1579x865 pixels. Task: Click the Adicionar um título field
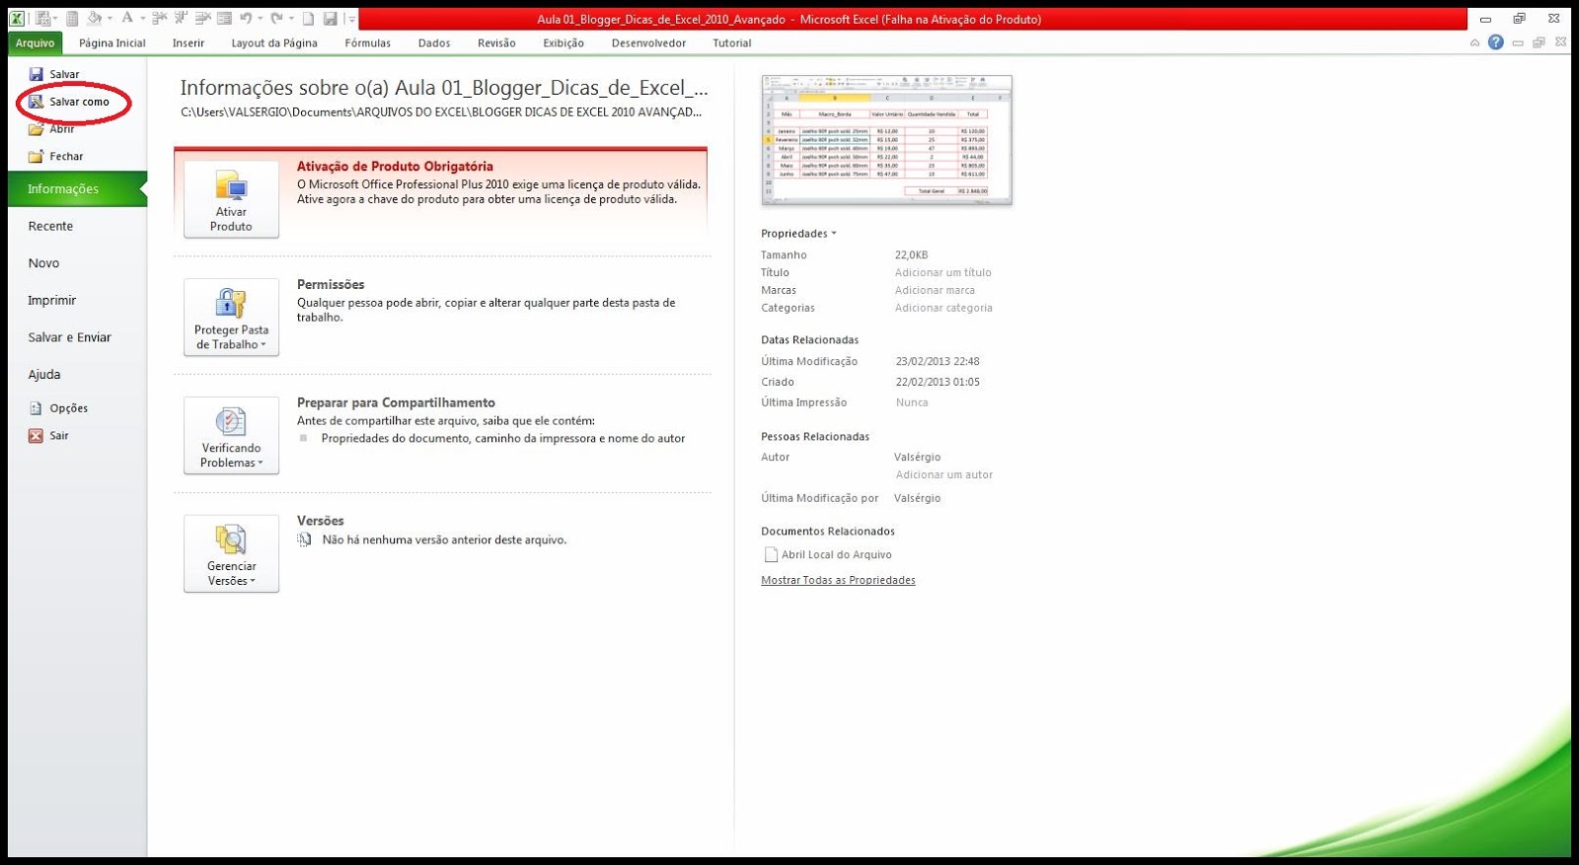click(x=942, y=272)
